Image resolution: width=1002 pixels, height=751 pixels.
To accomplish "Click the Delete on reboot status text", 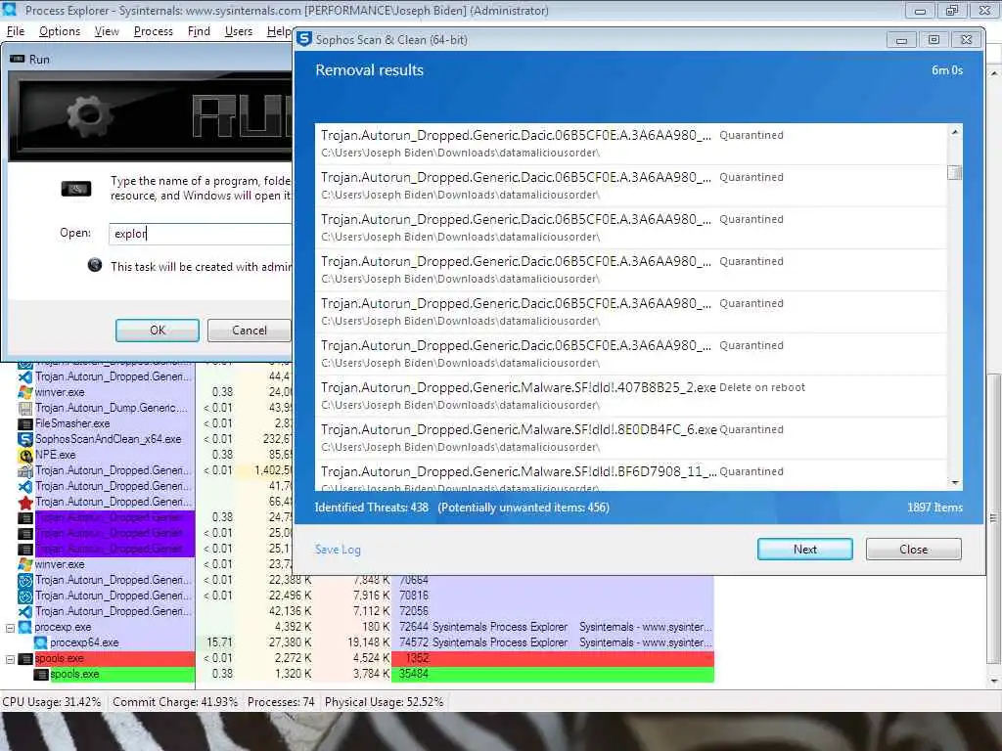I will tap(762, 387).
